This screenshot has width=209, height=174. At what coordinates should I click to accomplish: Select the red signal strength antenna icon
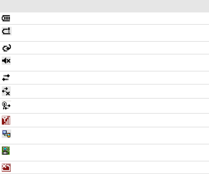(6, 120)
